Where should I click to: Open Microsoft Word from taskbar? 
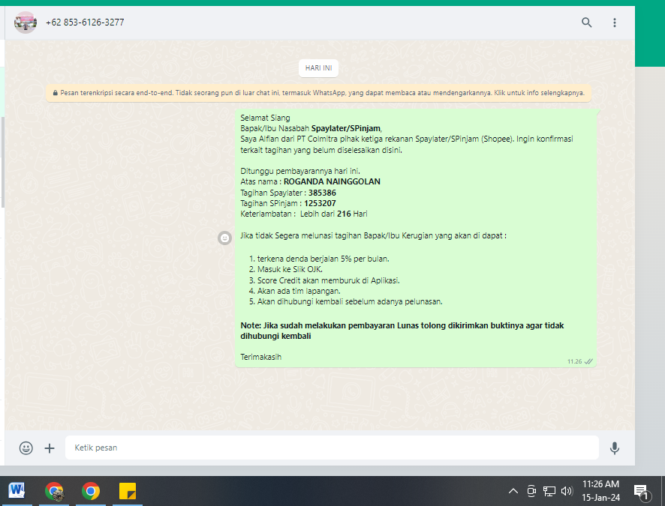coord(17,491)
